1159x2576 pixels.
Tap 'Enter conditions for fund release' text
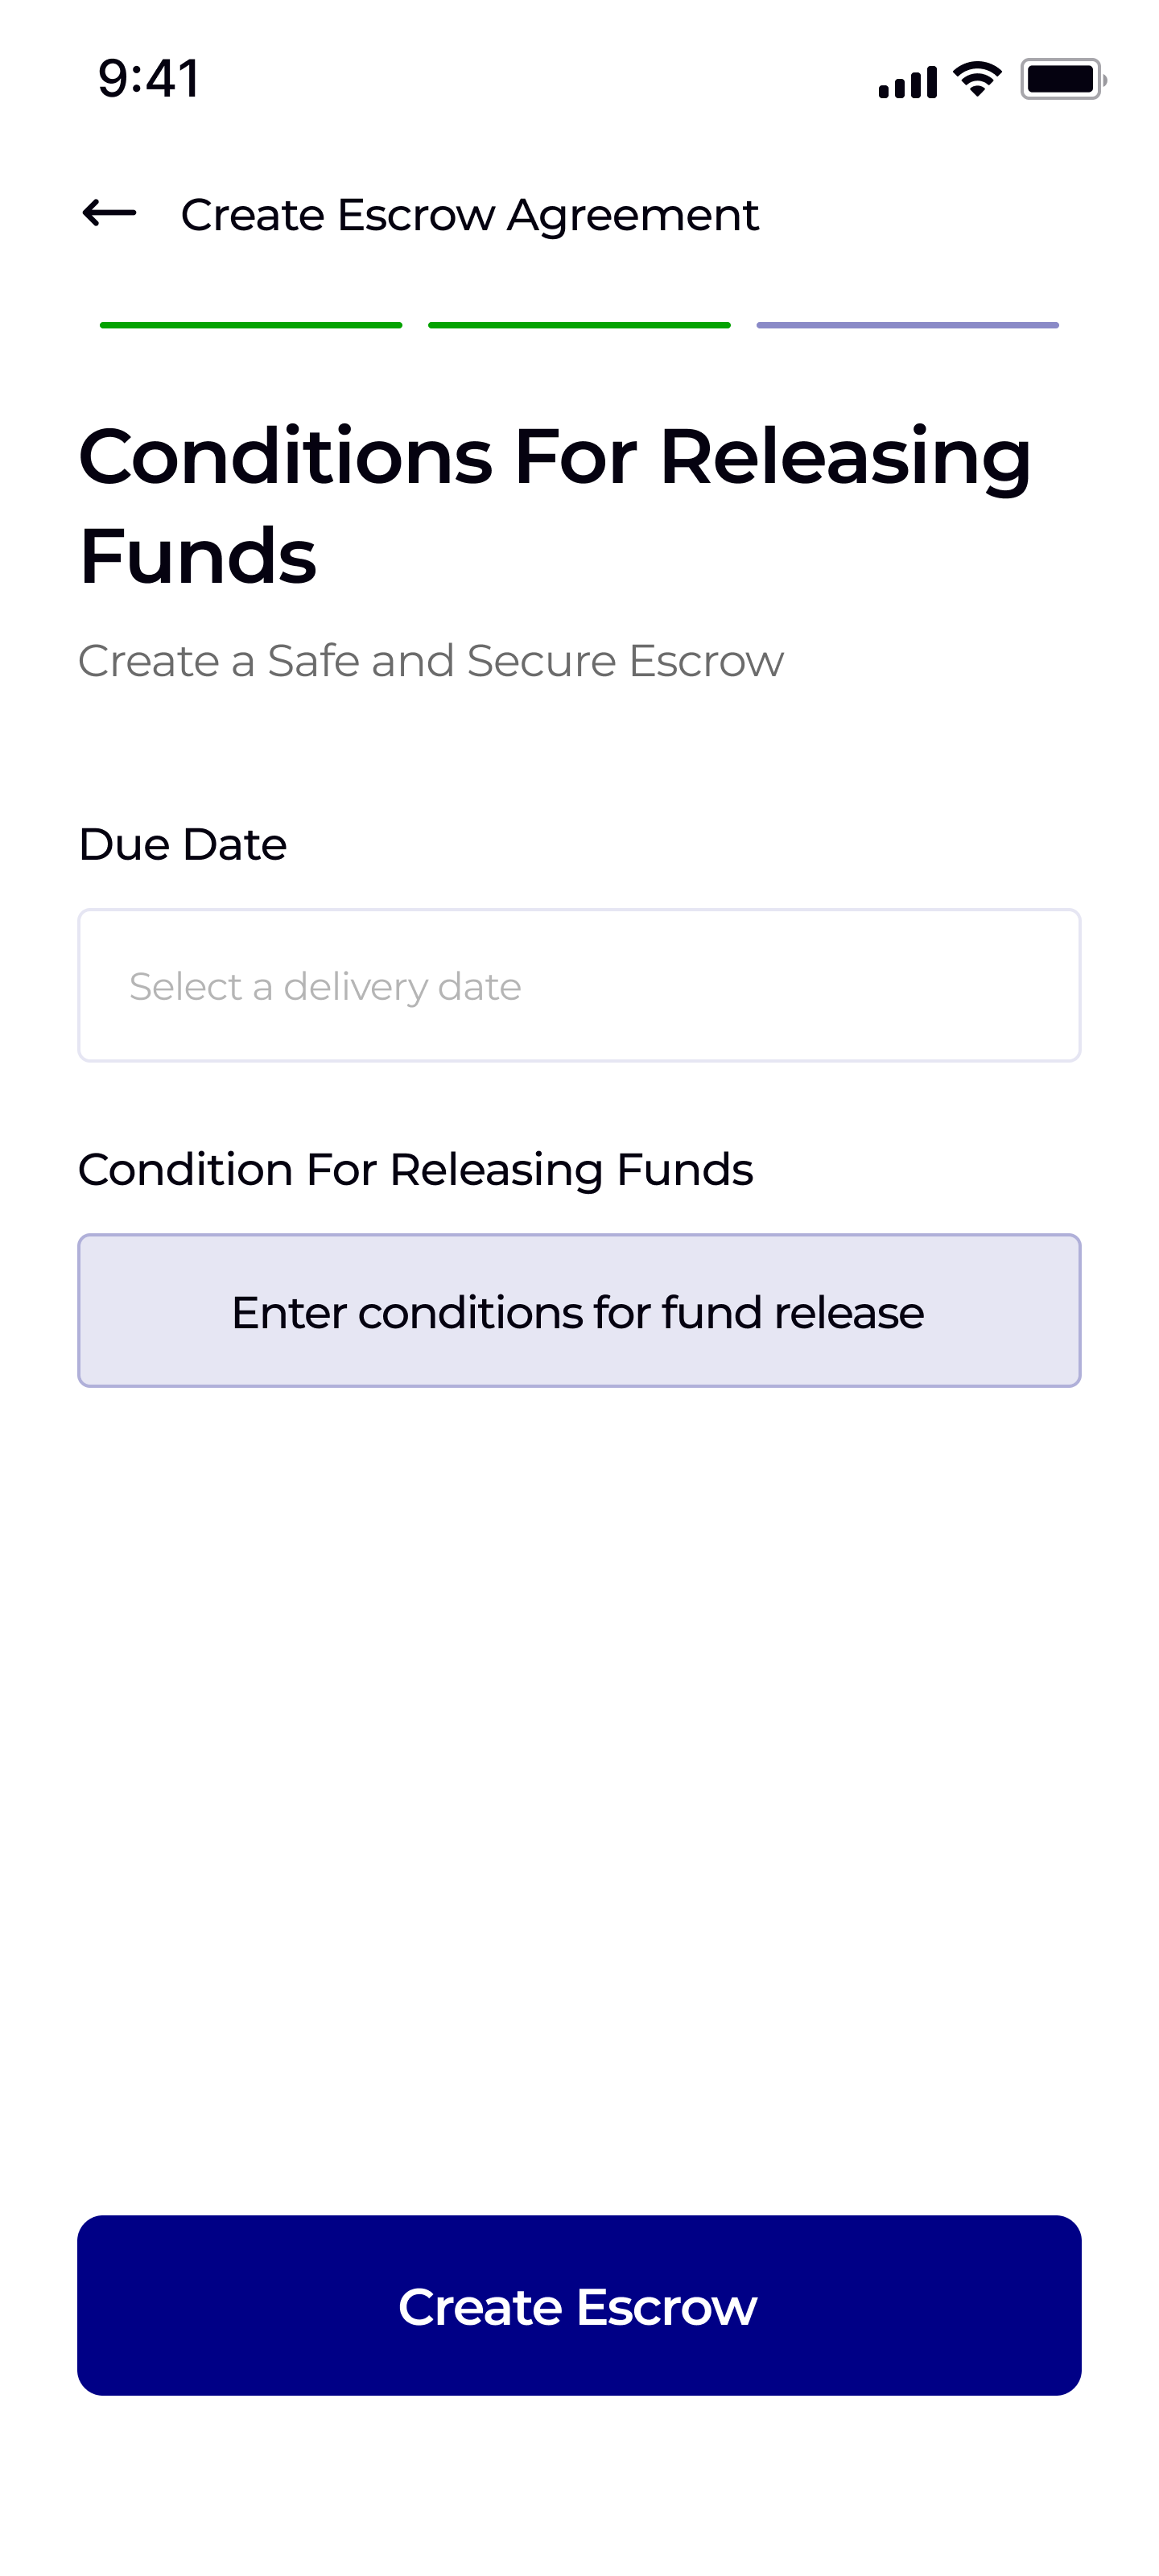[578, 1312]
